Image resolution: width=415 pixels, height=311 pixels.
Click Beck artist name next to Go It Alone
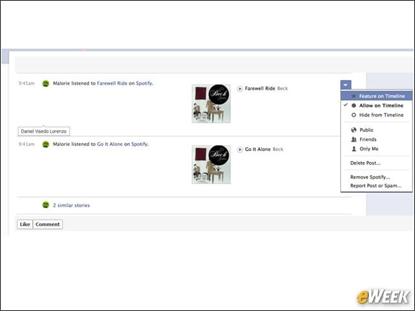point(278,150)
